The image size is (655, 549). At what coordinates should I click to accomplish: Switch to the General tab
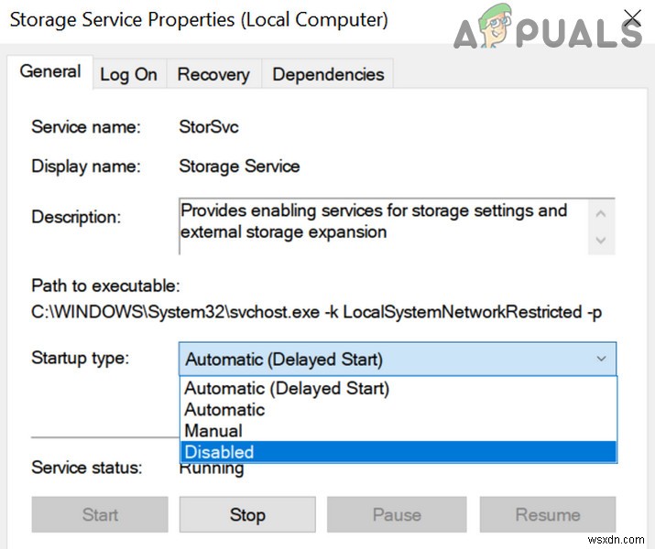(x=50, y=72)
